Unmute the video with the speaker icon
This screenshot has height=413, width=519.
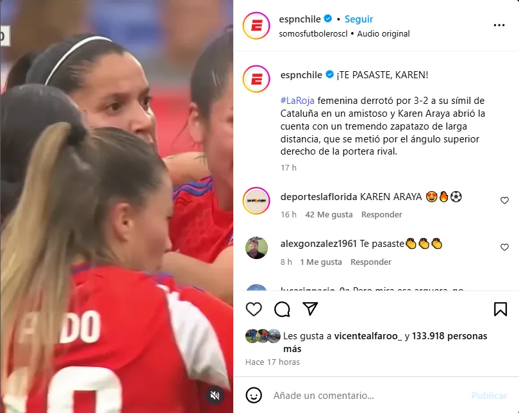point(215,395)
